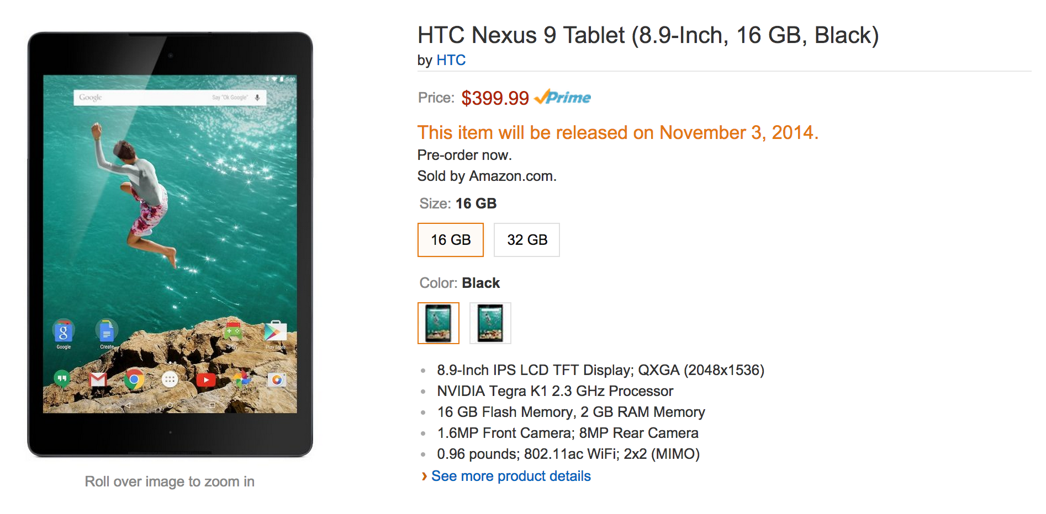Click the HTC Nexus 9 Tablet title
This screenshot has width=1046, height=514.
648,35
